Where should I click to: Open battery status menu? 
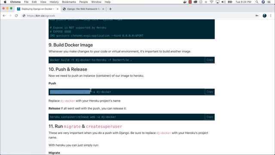pos(230,2)
